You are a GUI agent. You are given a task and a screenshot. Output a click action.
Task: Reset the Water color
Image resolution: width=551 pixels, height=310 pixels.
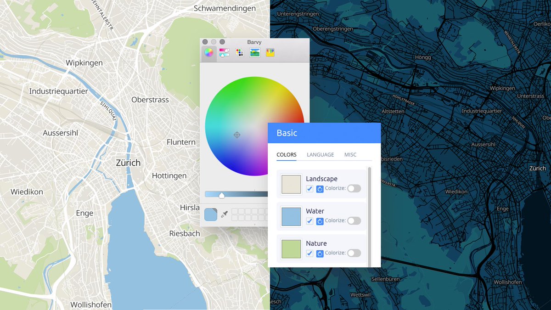320,221
